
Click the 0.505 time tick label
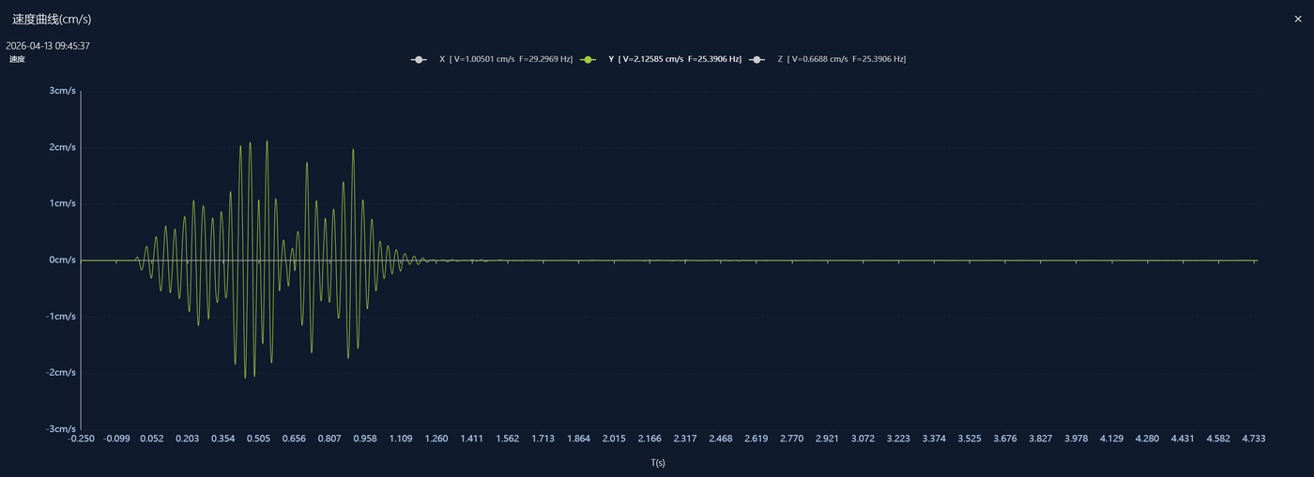pos(259,439)
